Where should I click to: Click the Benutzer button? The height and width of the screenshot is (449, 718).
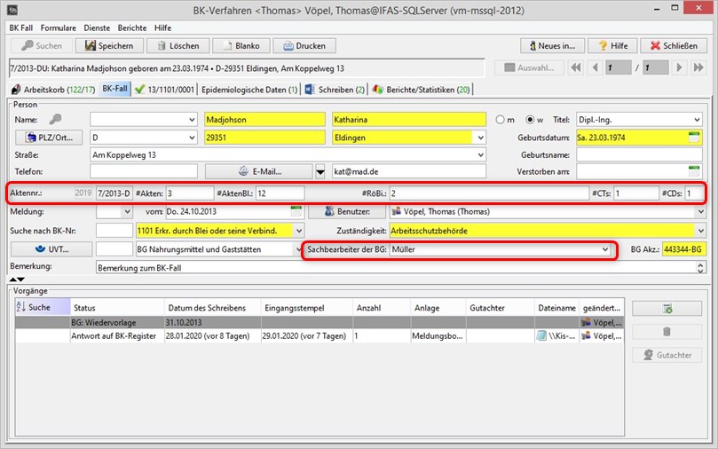pos(347,212)
